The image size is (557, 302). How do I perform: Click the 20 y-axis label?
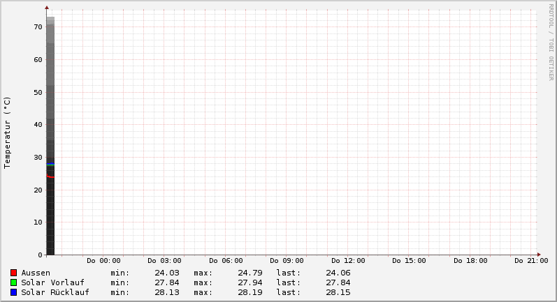point(38,190)
